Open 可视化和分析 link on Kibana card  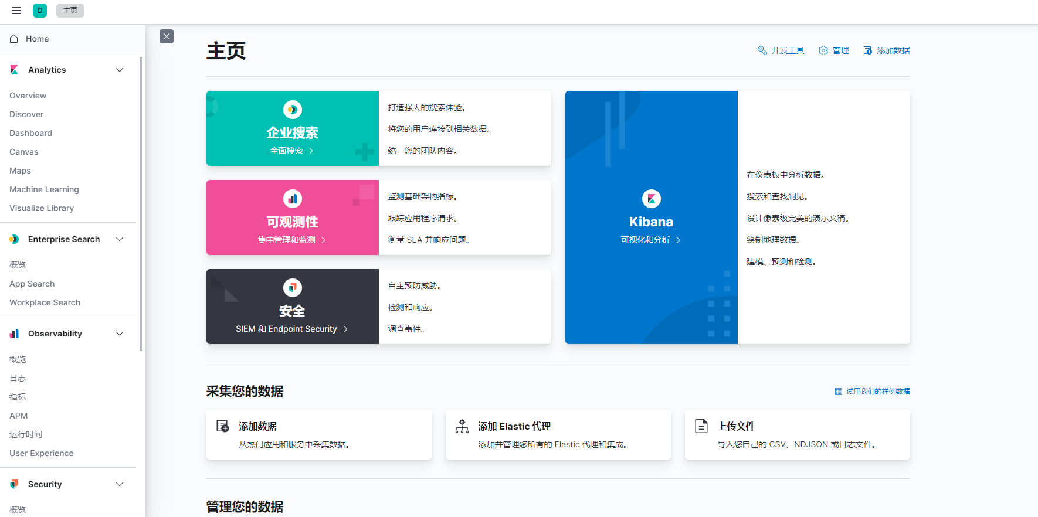[650, 240]
